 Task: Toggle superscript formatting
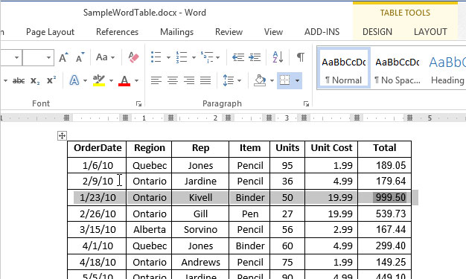[51, 80]
